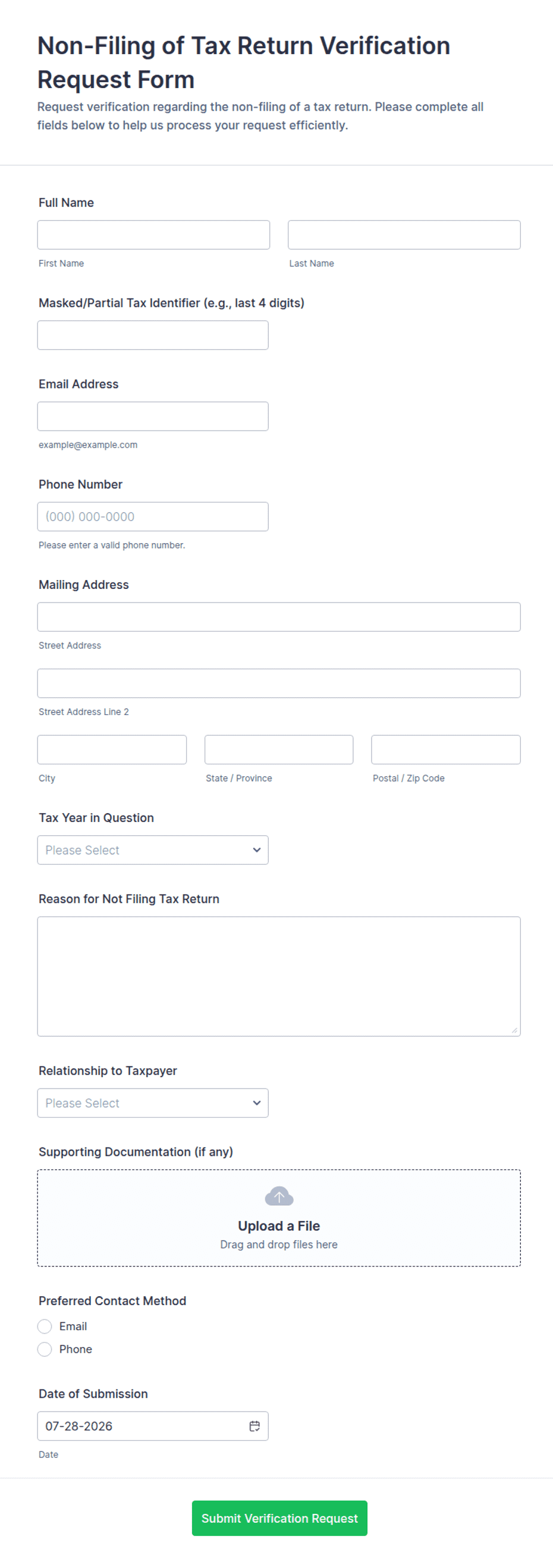Click the Street Address Line 2 field
Screen dimensions: 553x1565
click(x=279, y=683)
